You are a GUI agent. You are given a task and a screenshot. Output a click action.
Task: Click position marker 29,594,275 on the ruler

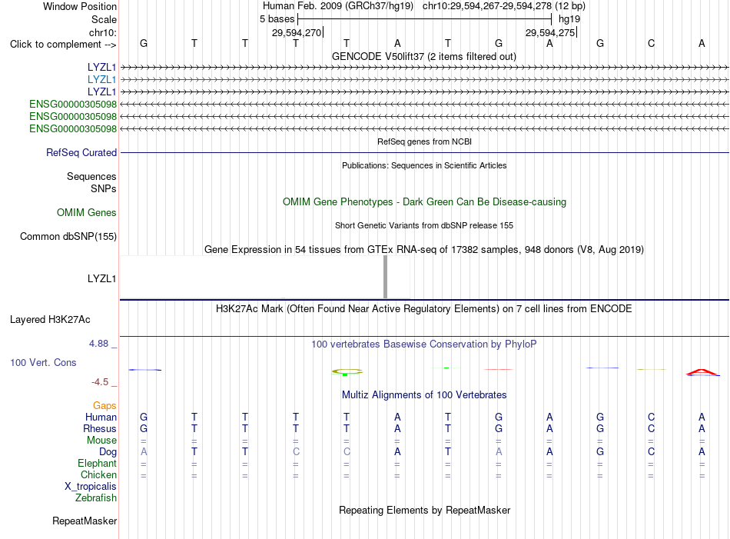tap(550, 32)
